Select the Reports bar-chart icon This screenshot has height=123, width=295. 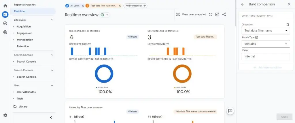[x=5, y=14]
